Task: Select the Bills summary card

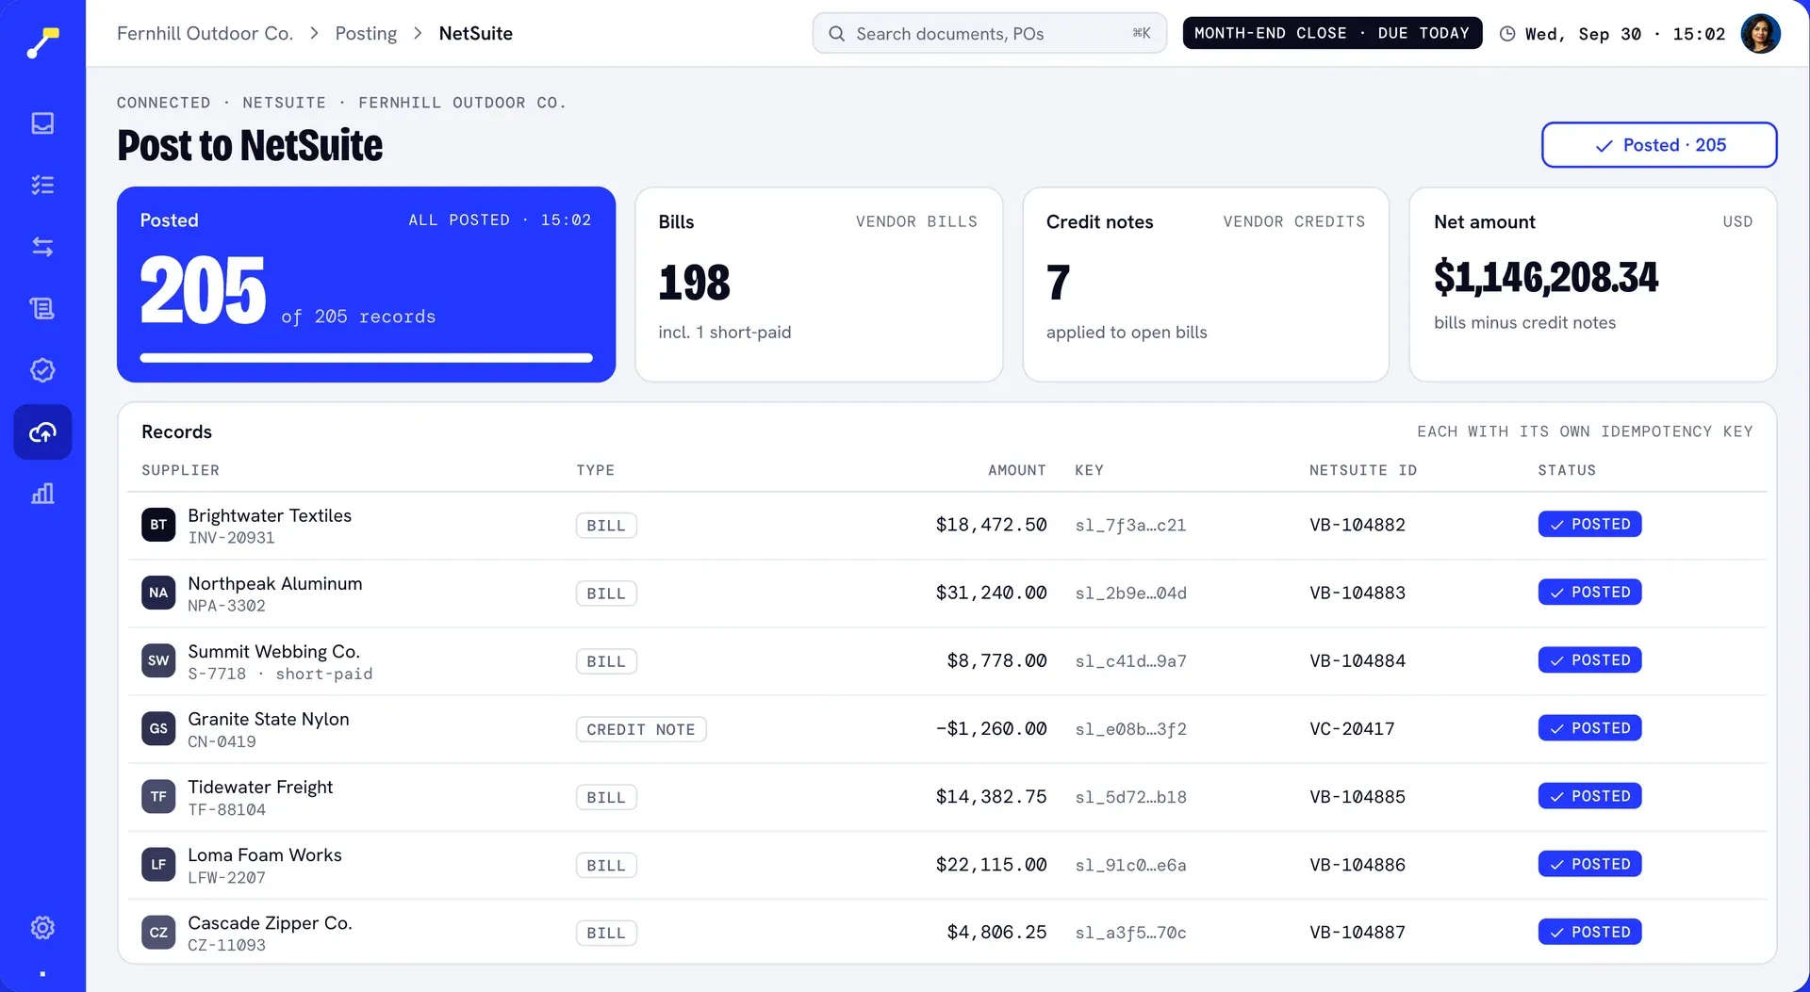Action: pos(818,285)
